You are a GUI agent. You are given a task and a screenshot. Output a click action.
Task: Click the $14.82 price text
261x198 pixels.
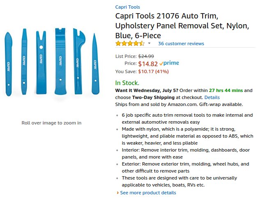[x=148, y=64]
